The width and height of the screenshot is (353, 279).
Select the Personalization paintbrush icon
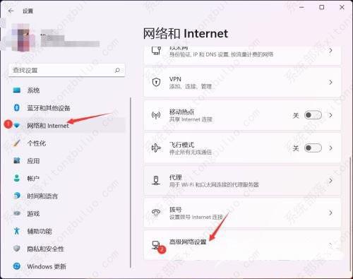(x=17, y=143)
